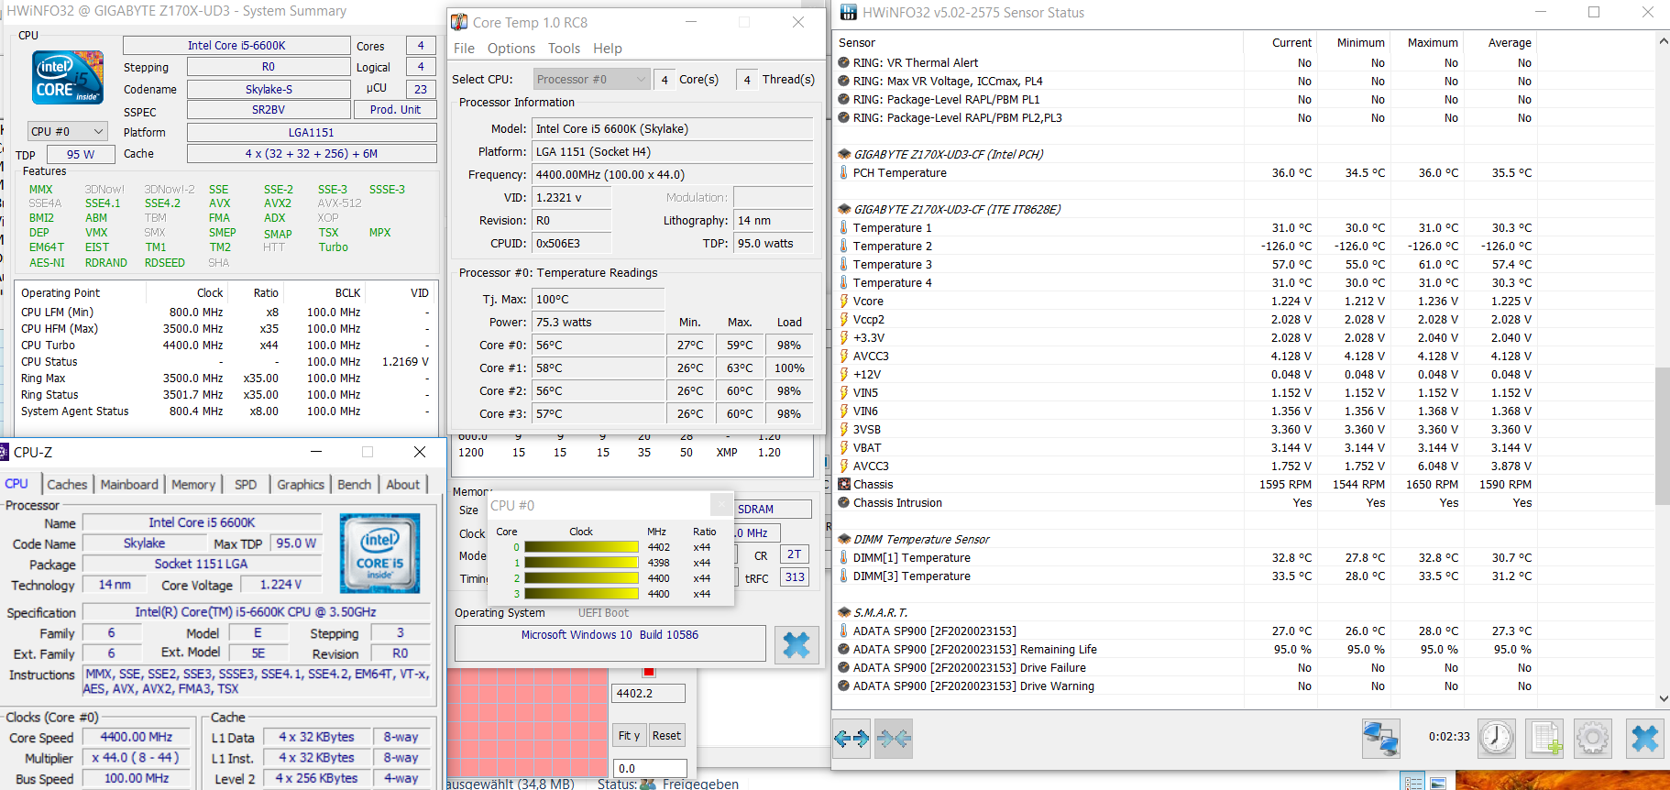Open the Help menu in Core Temp
Viewport: 1670px width, 790px height.
coord(607,49)
